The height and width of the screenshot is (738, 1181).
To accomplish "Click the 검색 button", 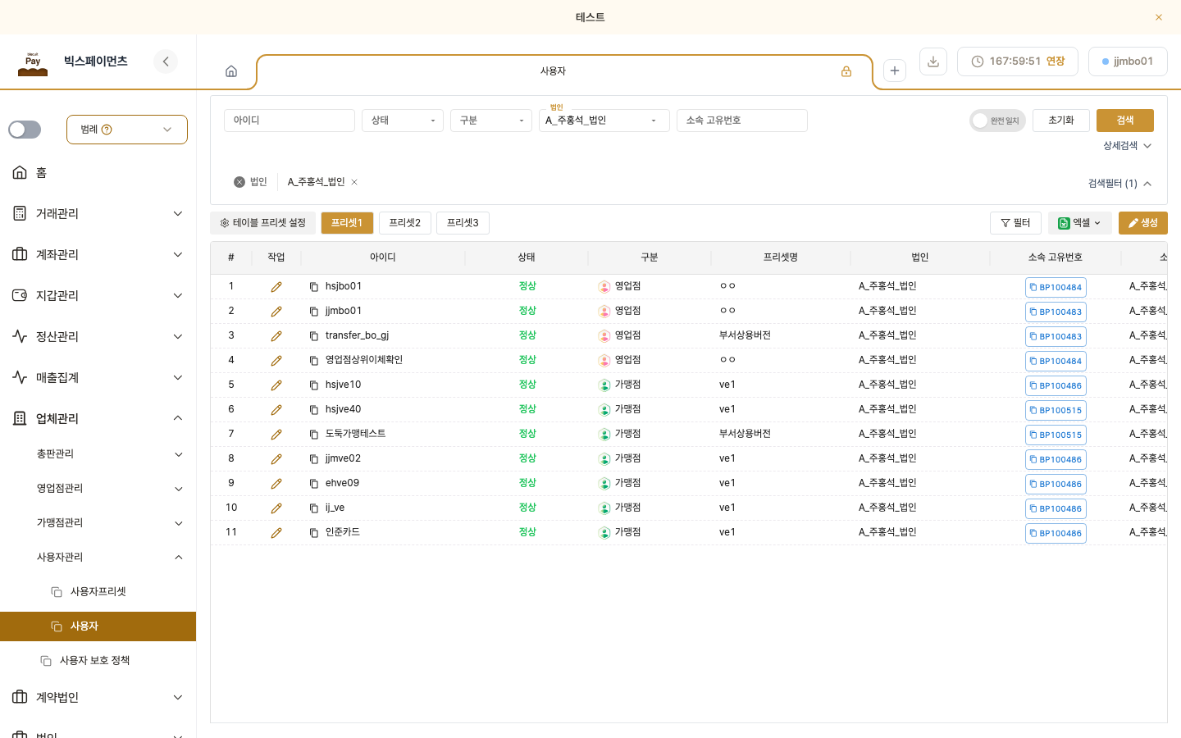I will 1125,121.
